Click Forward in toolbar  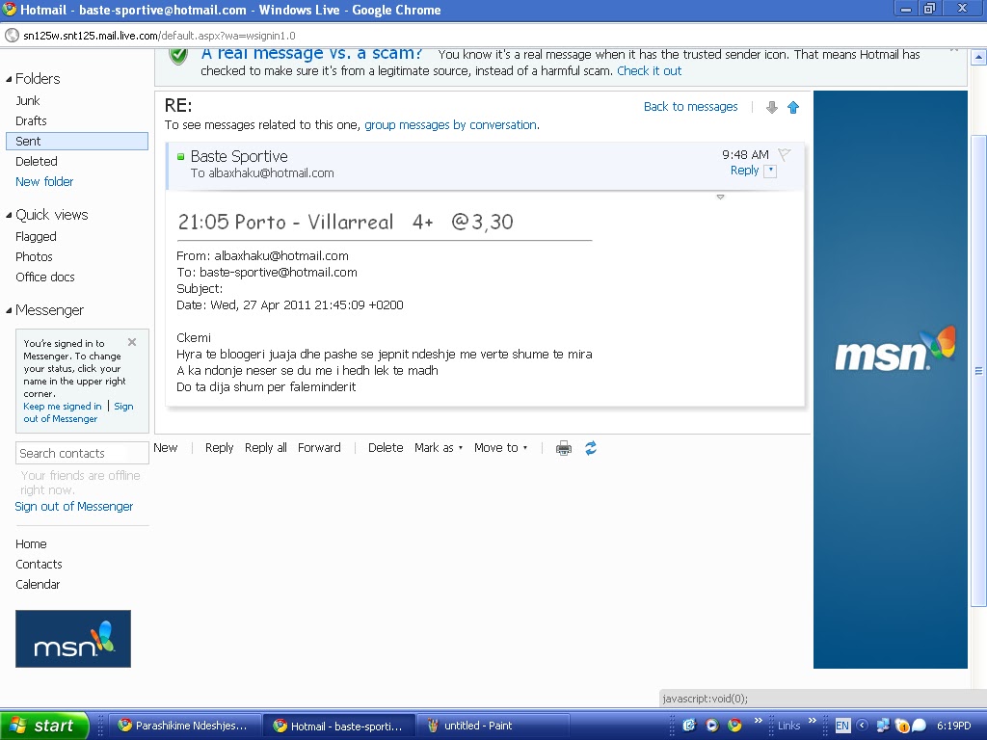click(319, 448)
